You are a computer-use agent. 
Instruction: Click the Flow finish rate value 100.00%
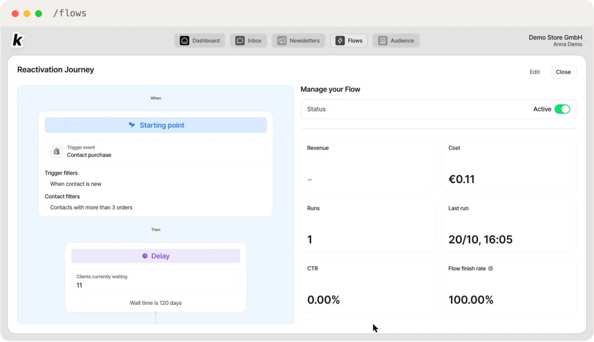(471, 300)
